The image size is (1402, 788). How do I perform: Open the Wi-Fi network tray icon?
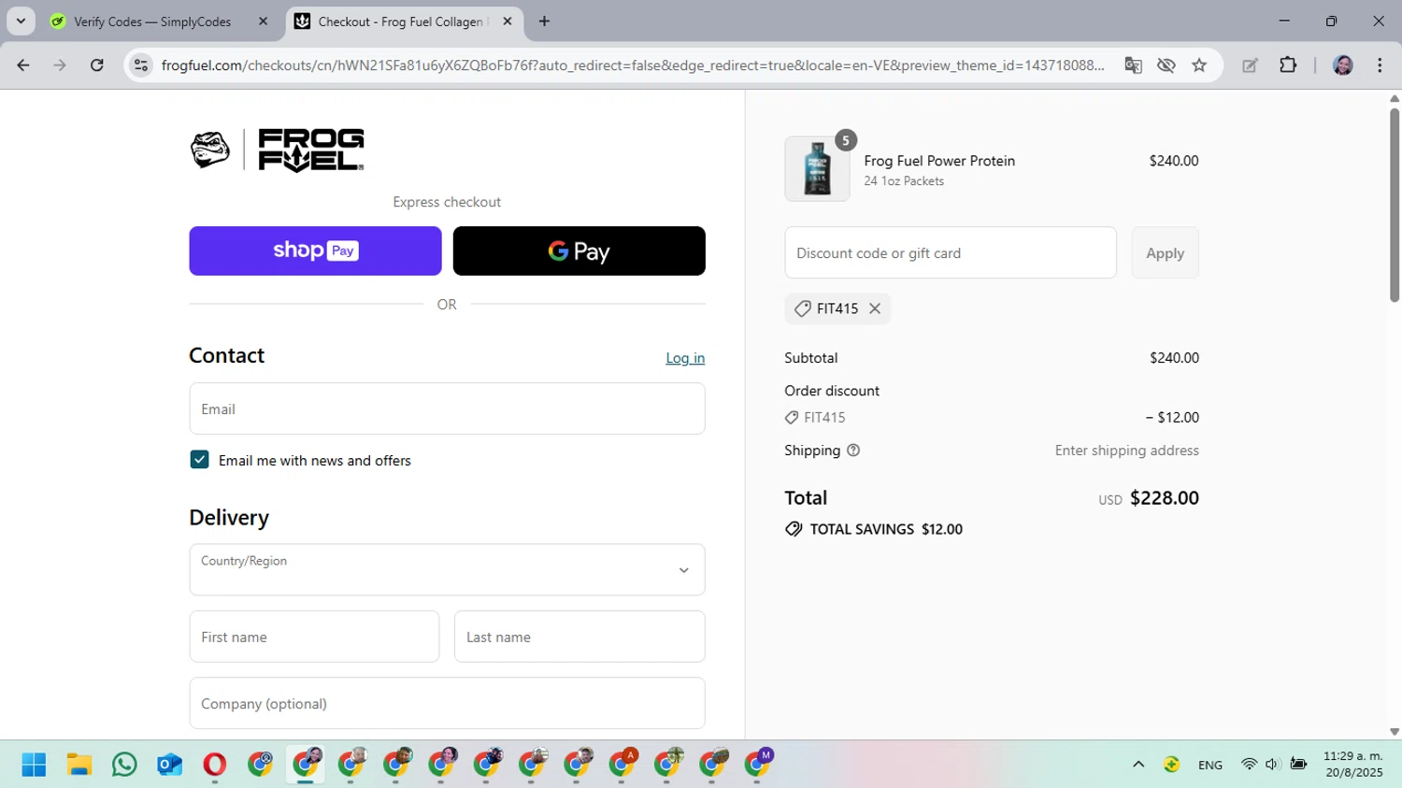pos(1249,765)
